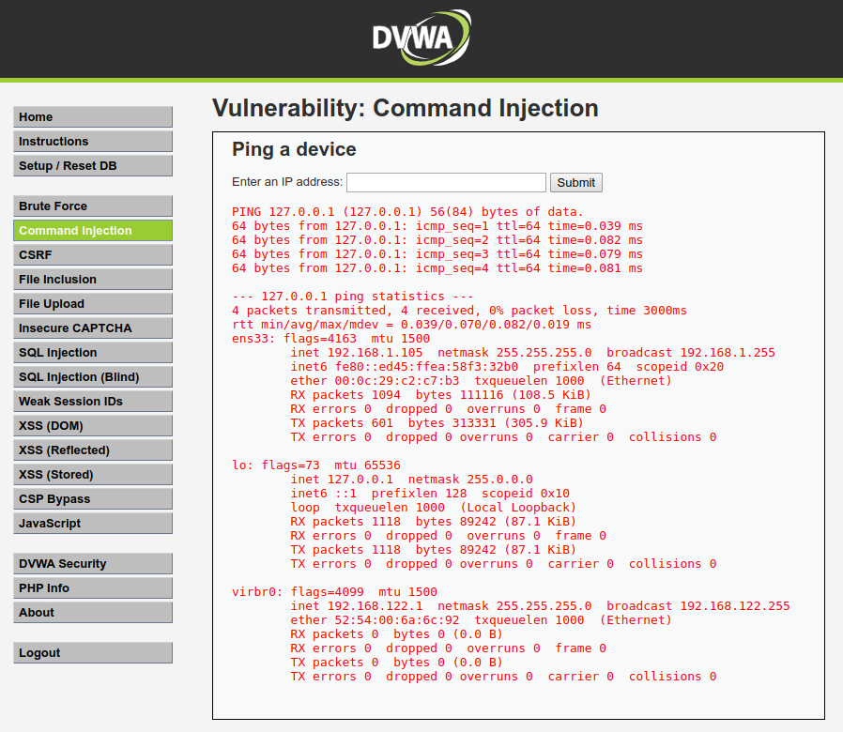This screenshot has width=843, height=732.
Task: Click 'ether 52:54:00:6a:6c:92' MAC line
Action: point(482,619)
